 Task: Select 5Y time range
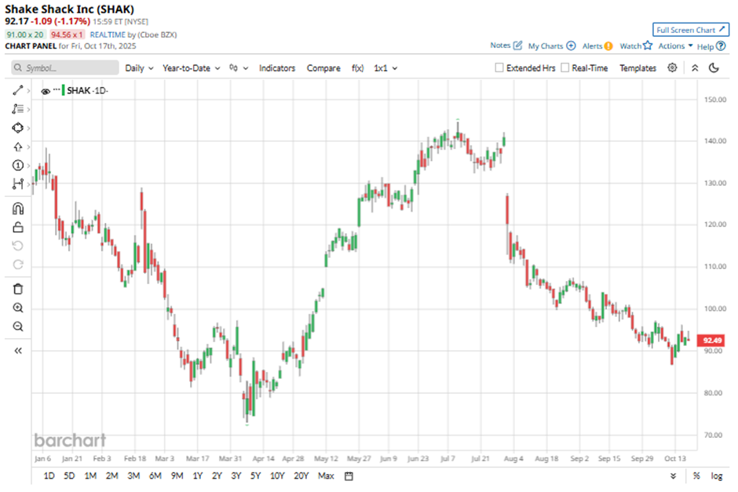256,476
